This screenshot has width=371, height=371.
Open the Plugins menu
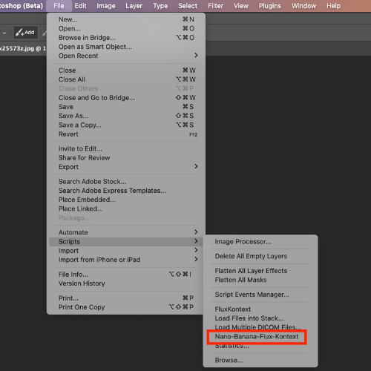(270, 6)
